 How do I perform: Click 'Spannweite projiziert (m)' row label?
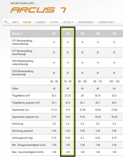25,117
